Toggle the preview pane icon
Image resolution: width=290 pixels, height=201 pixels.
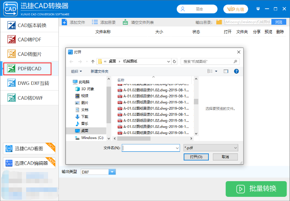coord(226,71)
